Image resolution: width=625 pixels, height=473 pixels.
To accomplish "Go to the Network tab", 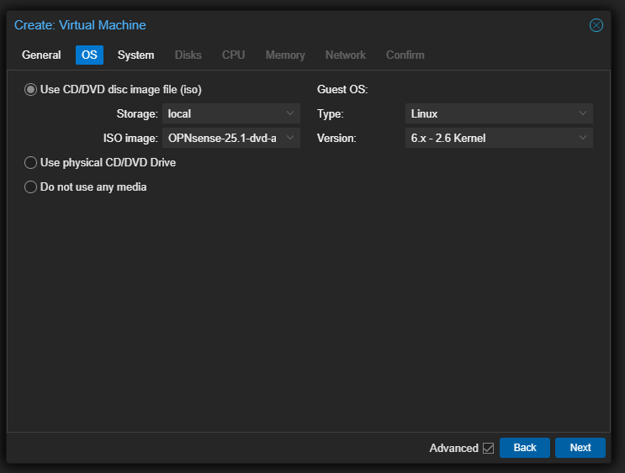I will (345, 55).
